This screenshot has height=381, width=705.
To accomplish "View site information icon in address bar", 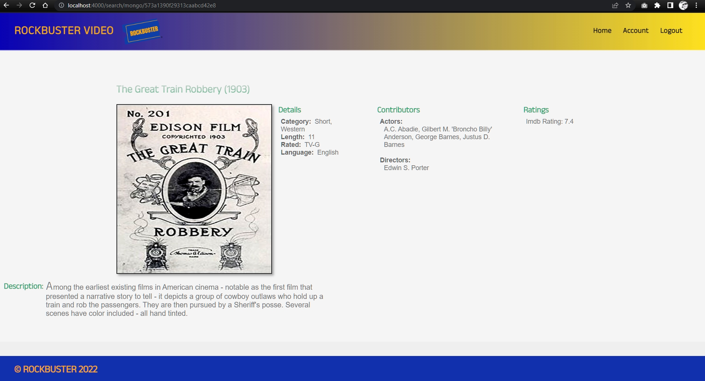I will [62, 5].
